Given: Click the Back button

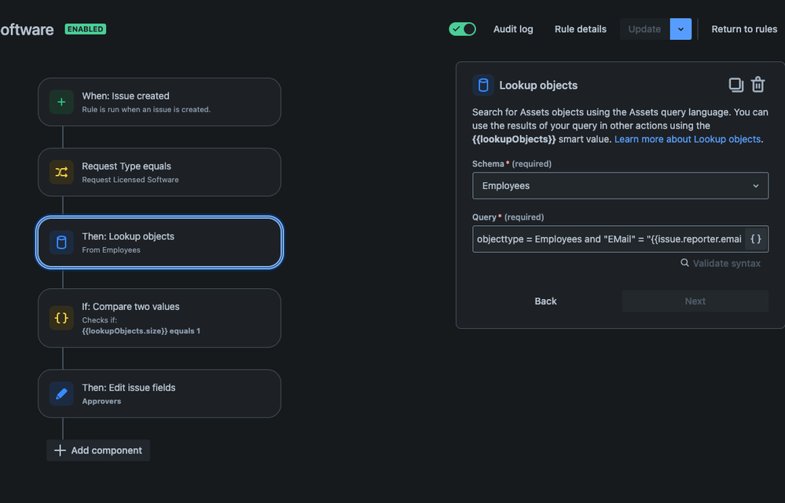Looking at the screenshot, I should [x=545, y=301].
